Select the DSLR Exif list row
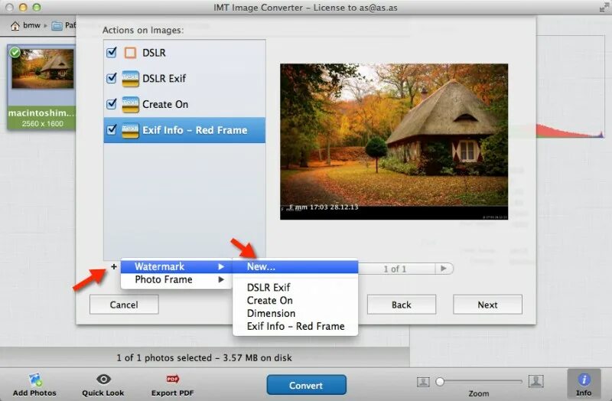This screenshot has width=612, height=401. [184, 79]
